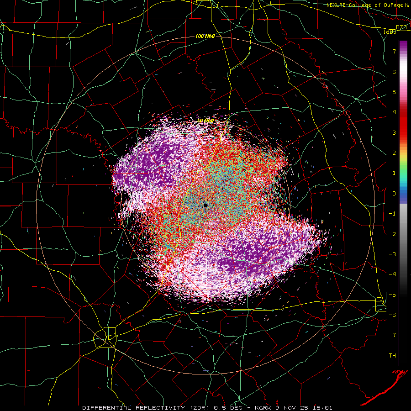The image size is (411, 411).
Task: Click the -5 value on the color scale
Action: point(392,295)
